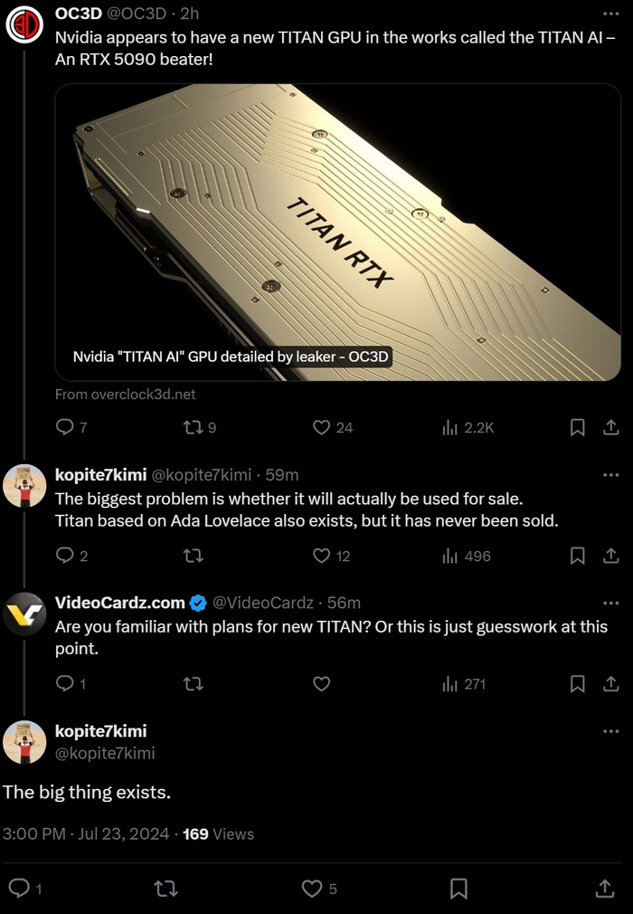Share the OC3D post
The width and height of the screenshot is (633, 914).
click(x=610, y=427)
